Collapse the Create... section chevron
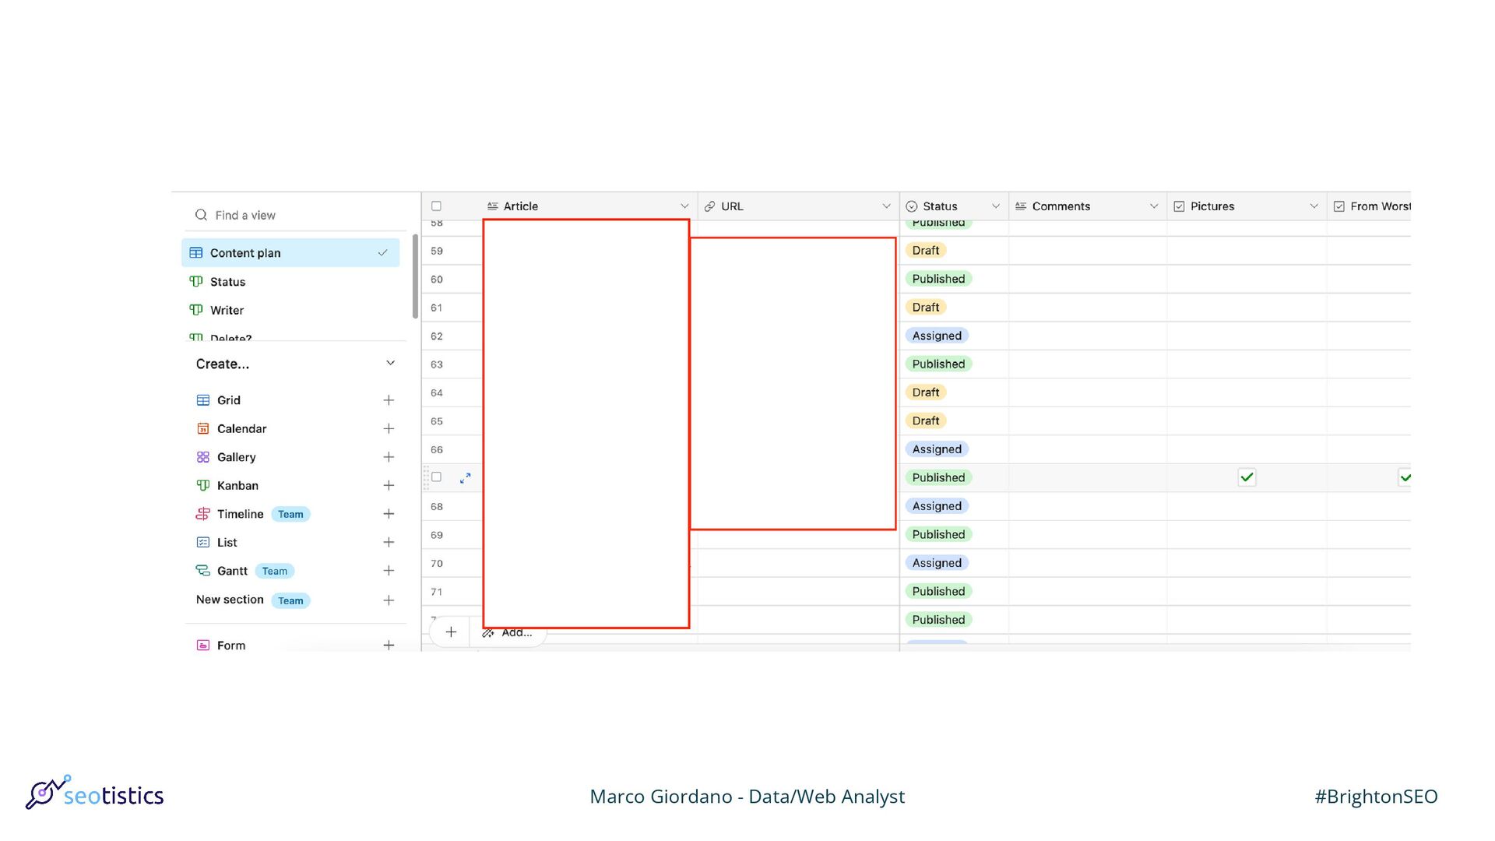 click(390, 364)
